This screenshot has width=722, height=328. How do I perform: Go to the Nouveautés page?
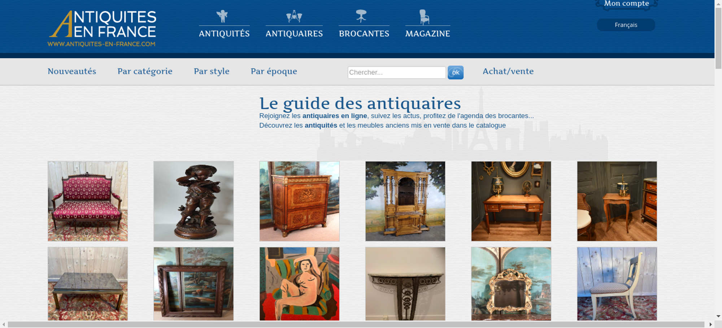pos(72,71)
